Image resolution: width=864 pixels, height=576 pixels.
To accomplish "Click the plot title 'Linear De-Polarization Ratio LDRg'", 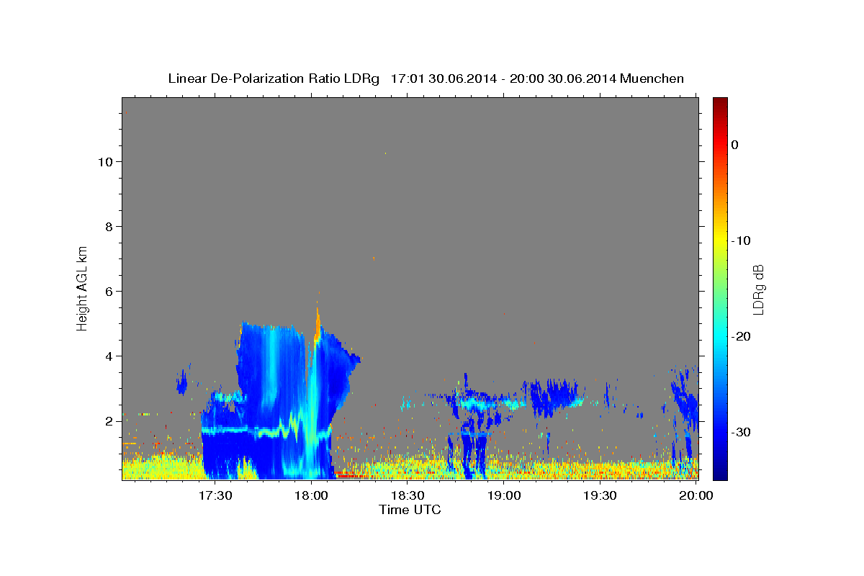I will pyautogui.click(x=274, y=78).
